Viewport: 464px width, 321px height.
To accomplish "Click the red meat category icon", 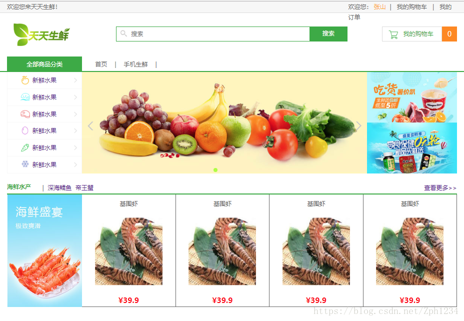I will (25, 114).
